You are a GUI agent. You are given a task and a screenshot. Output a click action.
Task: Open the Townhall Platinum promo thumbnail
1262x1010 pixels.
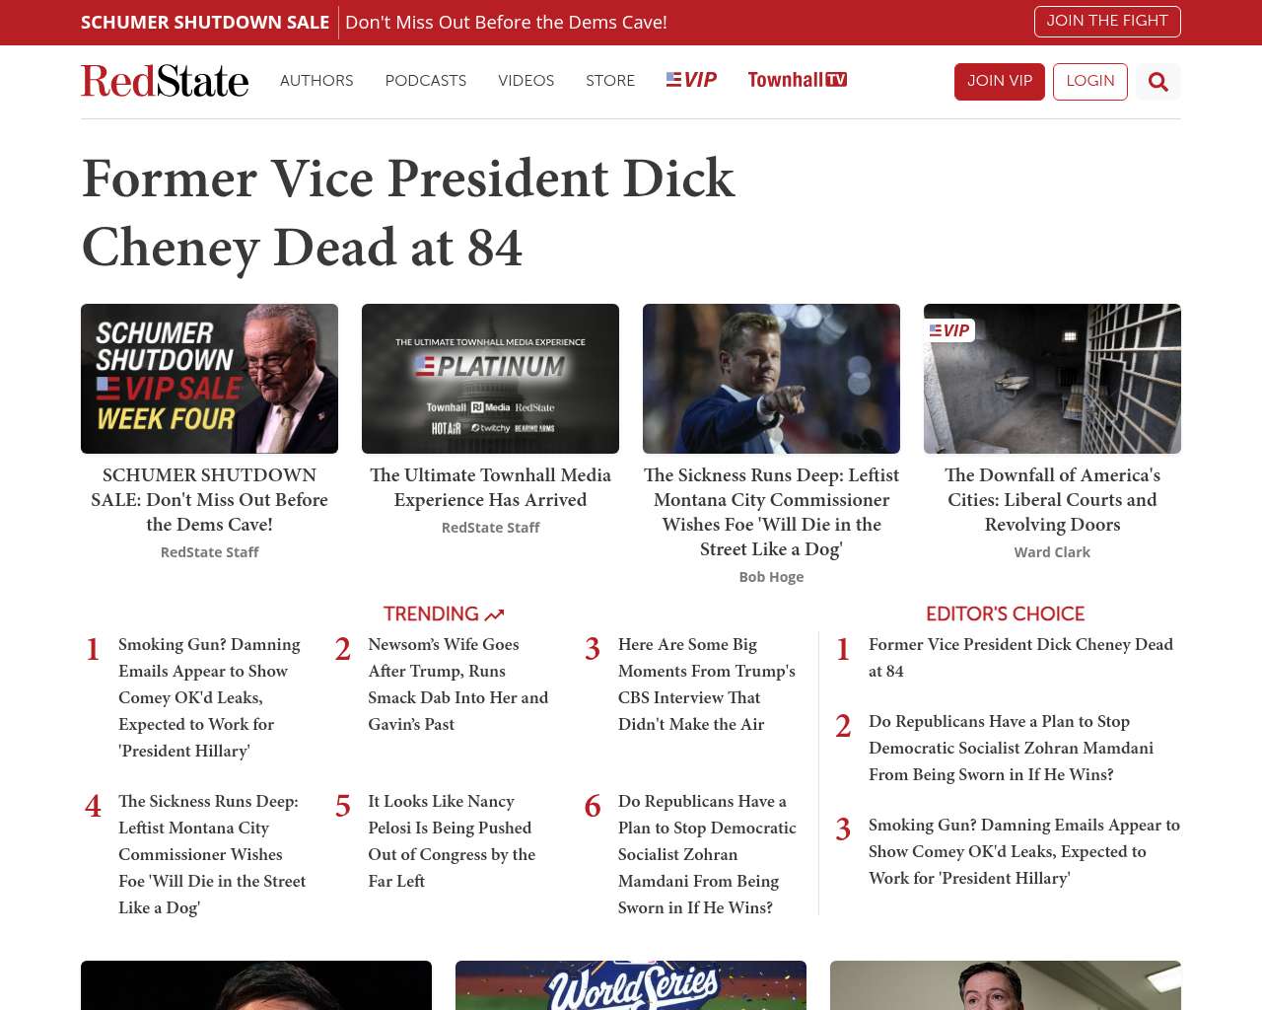click(x=490, y=379)
